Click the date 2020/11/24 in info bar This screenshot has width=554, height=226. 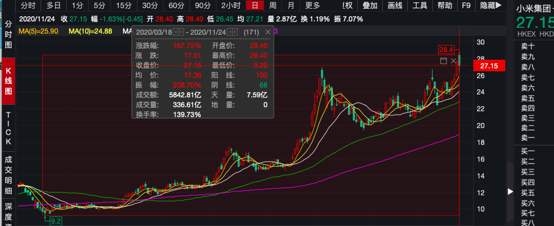pyautogui.click(x=37, y=19)
